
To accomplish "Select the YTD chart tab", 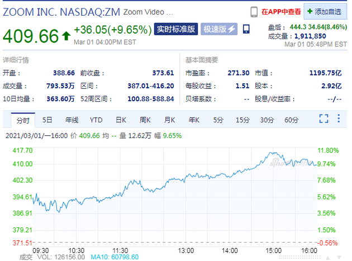I will 96,120.
